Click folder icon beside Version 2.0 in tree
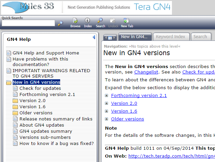This screenshot has height=162, width=215. (15, 101)
